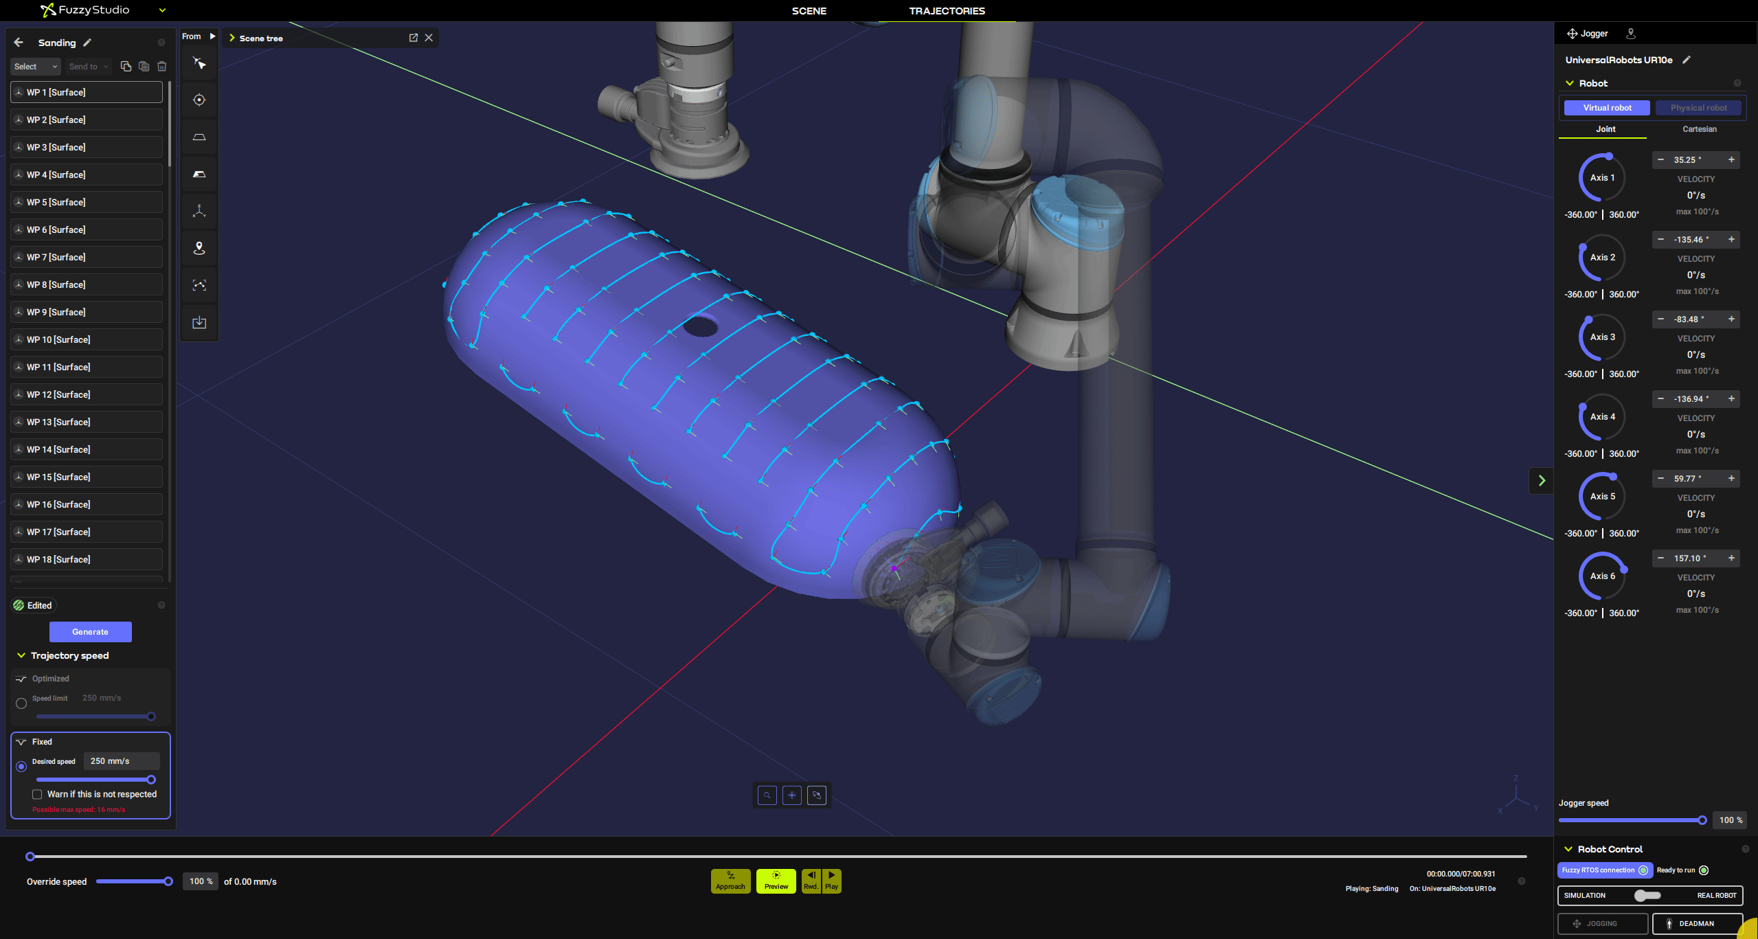Image resolution: width=1758 pixels, height=939 pixels.
Task: Select WP 5 [Surface] waypoint
Action: (87, 202)
